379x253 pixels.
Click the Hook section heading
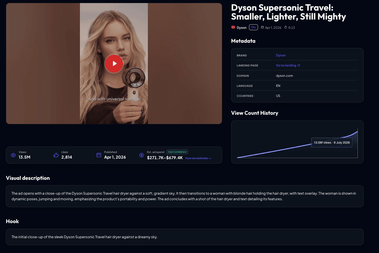(12, 221)
